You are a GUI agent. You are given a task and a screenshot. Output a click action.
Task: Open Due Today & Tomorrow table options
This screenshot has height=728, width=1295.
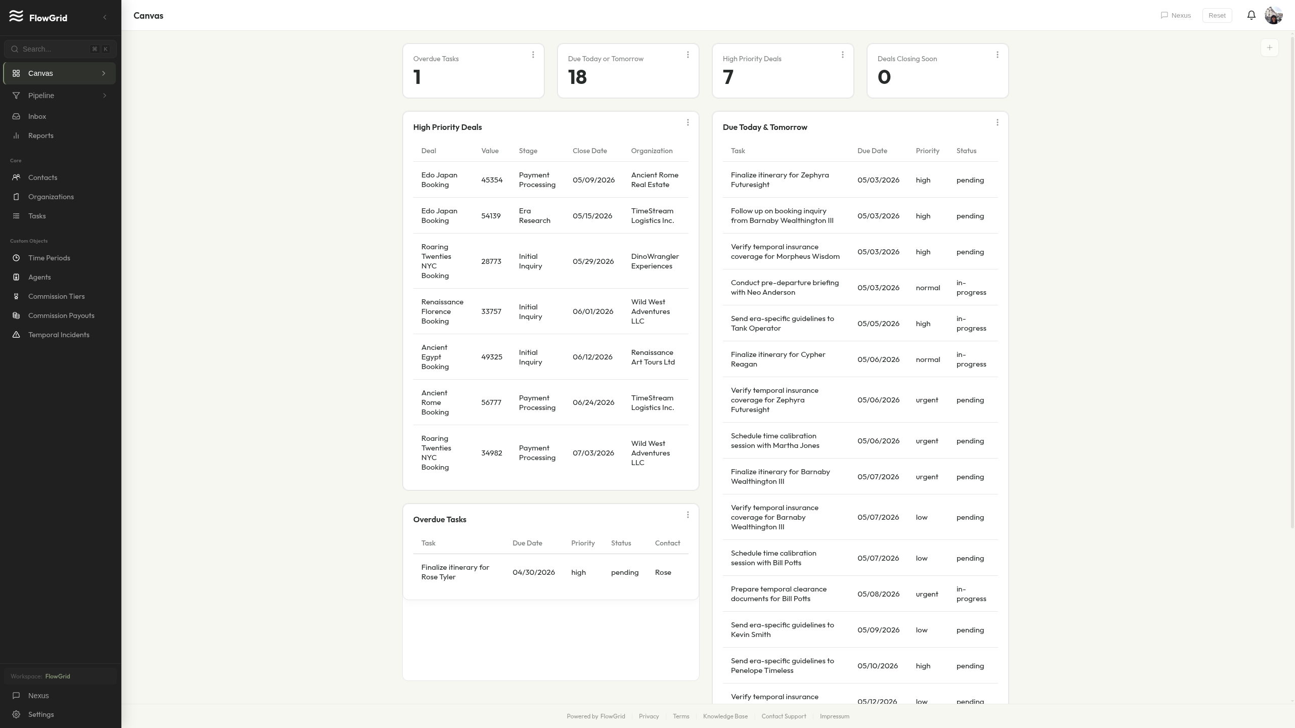[997, 122]
